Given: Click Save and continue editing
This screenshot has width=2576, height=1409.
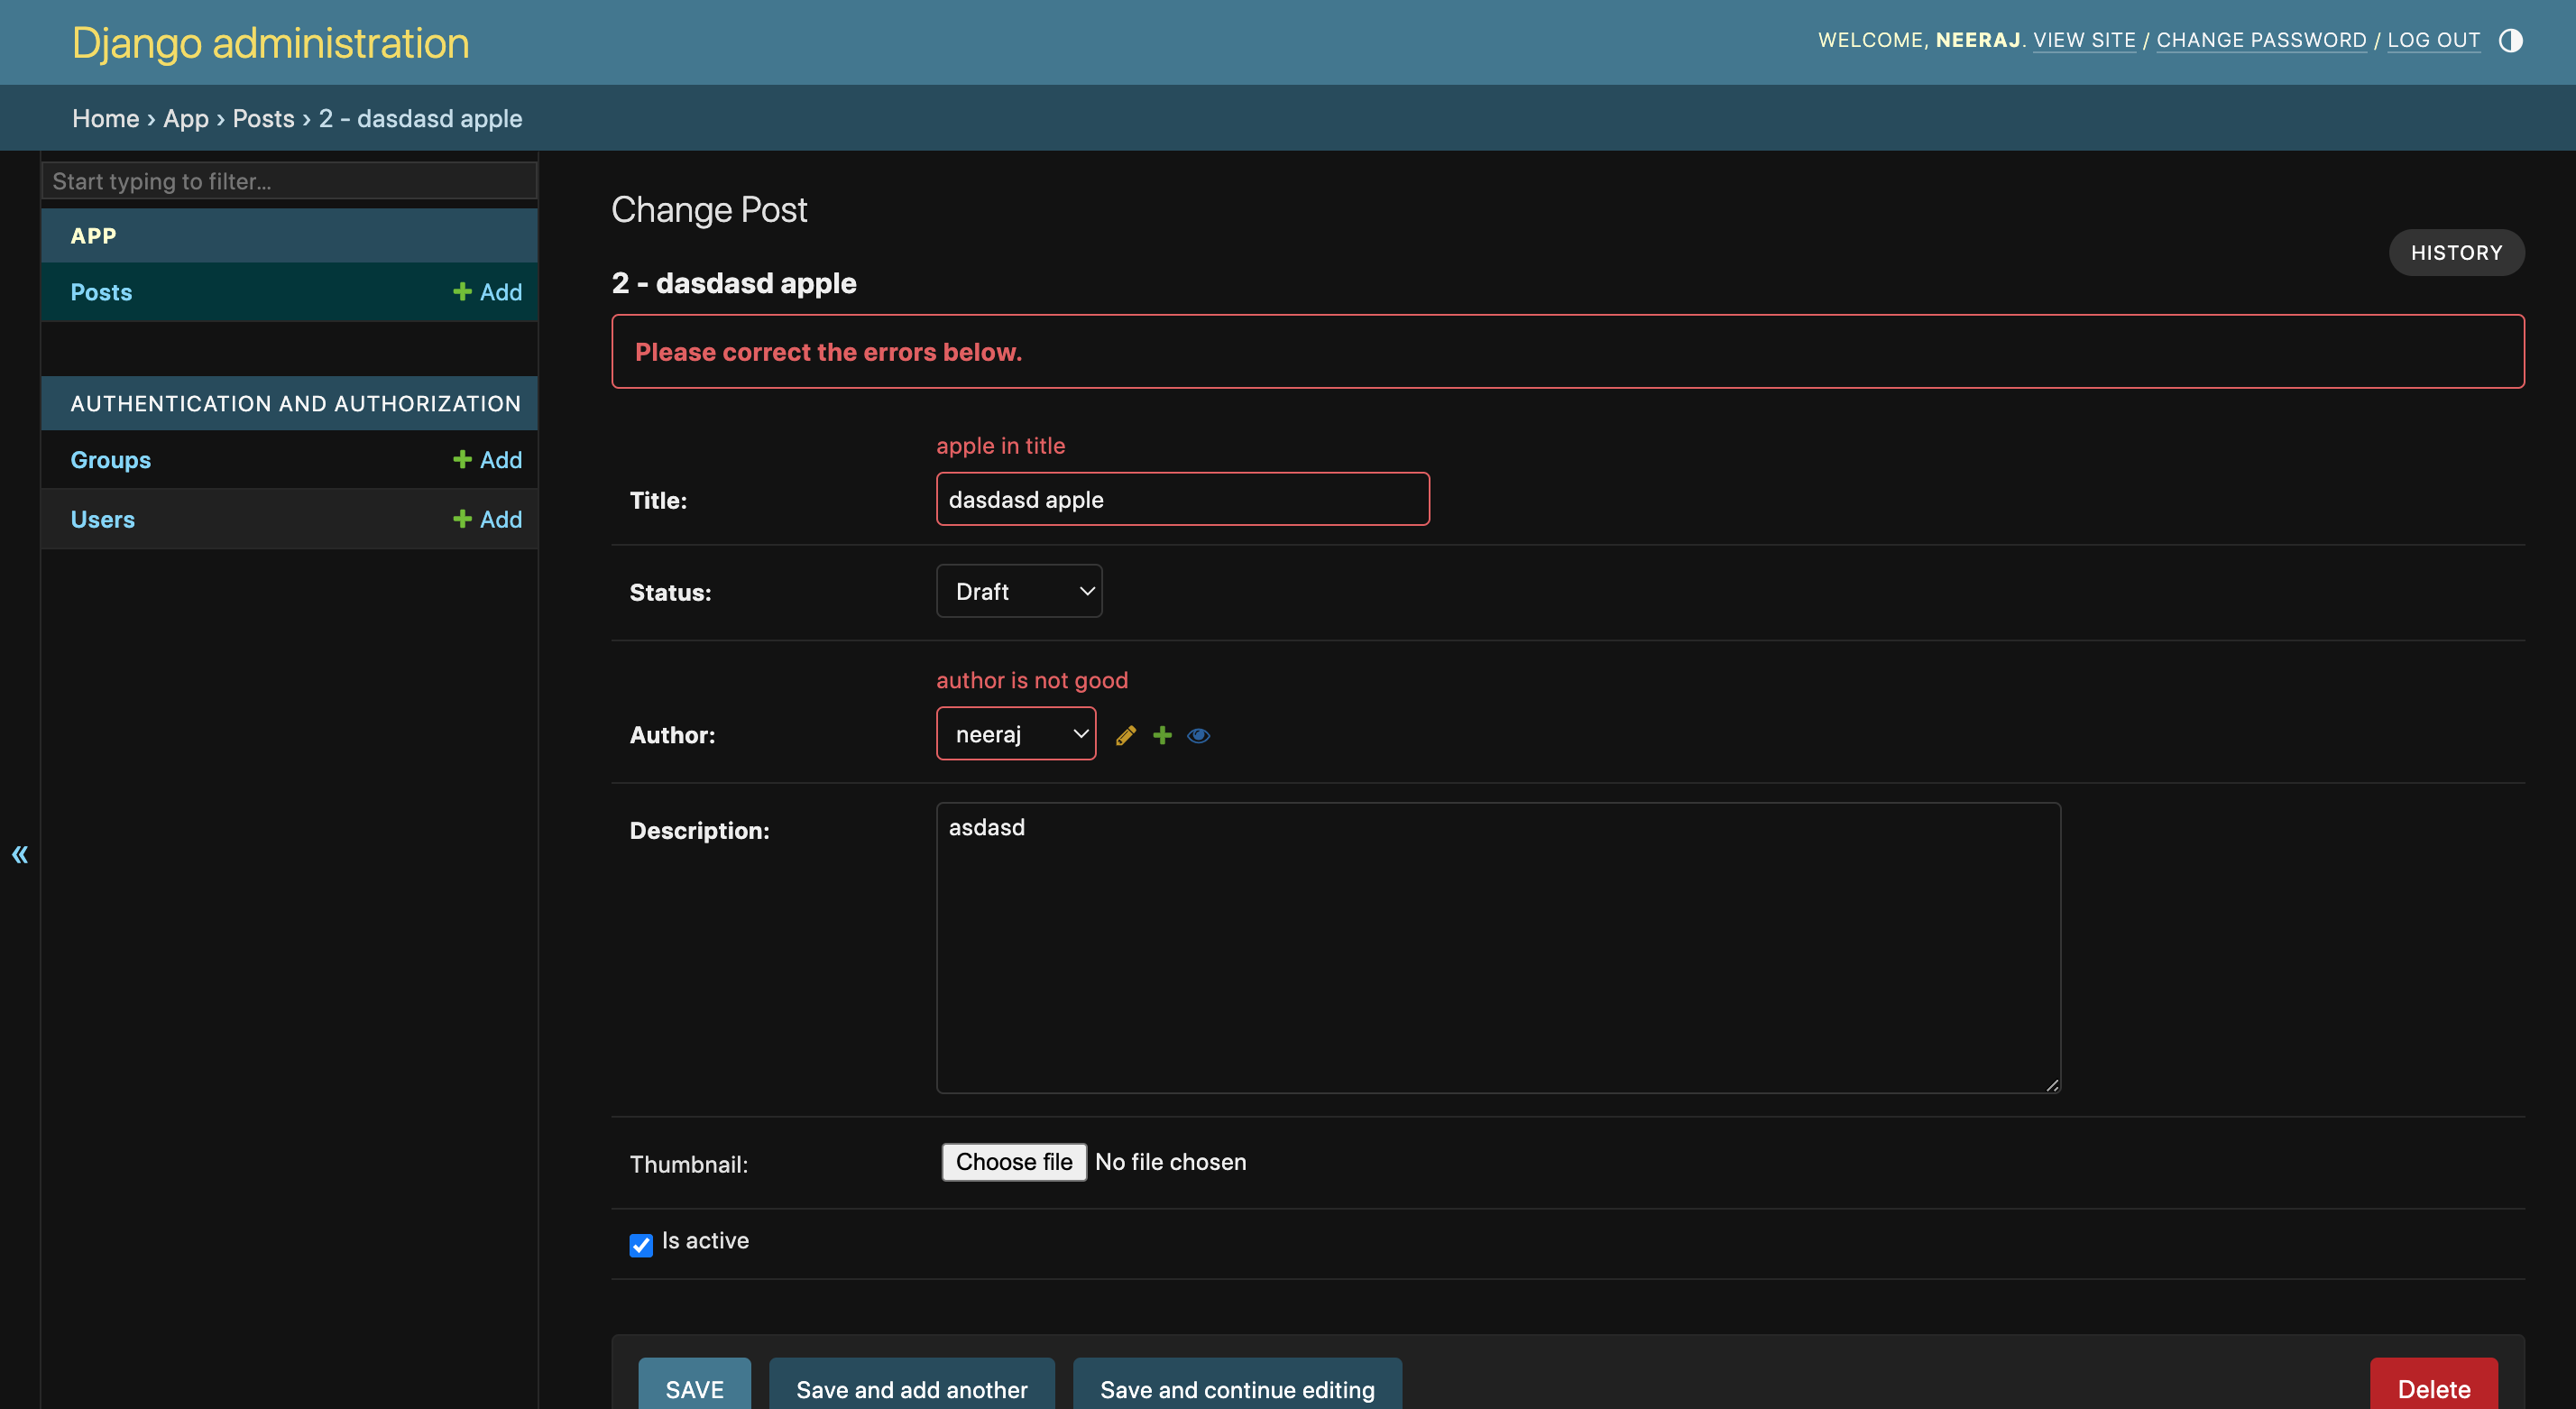Looking at the screenshot, I should coord(1236,1388).
